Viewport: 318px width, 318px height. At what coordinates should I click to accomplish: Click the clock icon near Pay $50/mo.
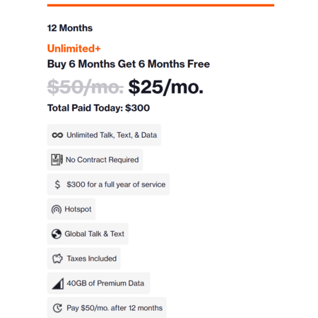coord(57,308)
